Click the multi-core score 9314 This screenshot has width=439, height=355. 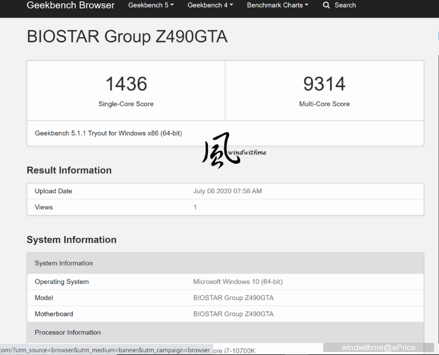[x=324, y=84]
